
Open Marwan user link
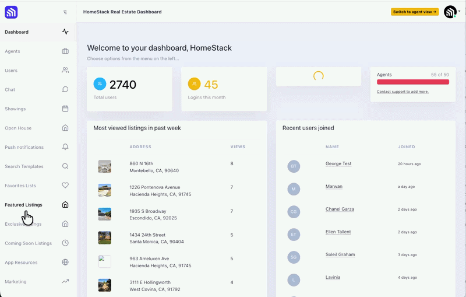pyautogui.click(x=334, y=186)
